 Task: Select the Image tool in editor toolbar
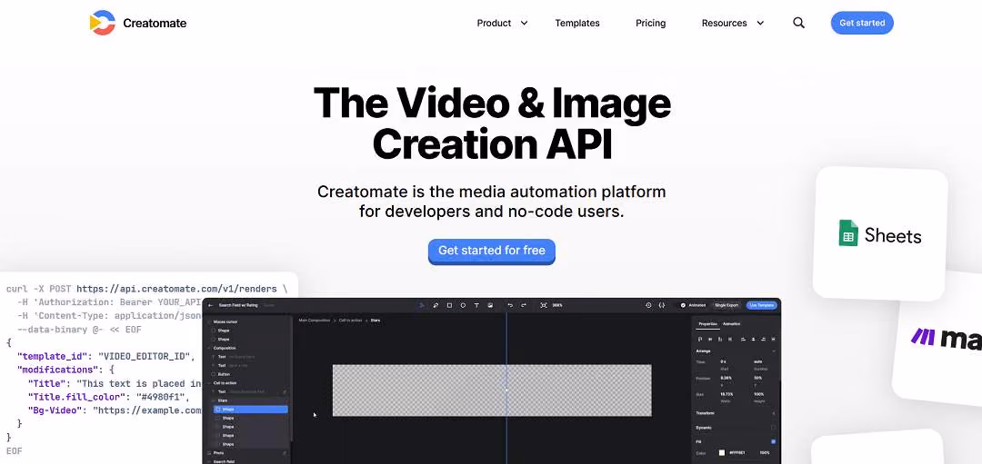[490, 305]
